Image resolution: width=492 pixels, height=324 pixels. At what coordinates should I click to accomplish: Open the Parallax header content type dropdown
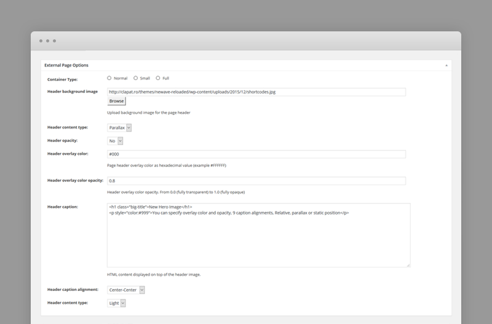pyautogui.click(x=119, y=128)
